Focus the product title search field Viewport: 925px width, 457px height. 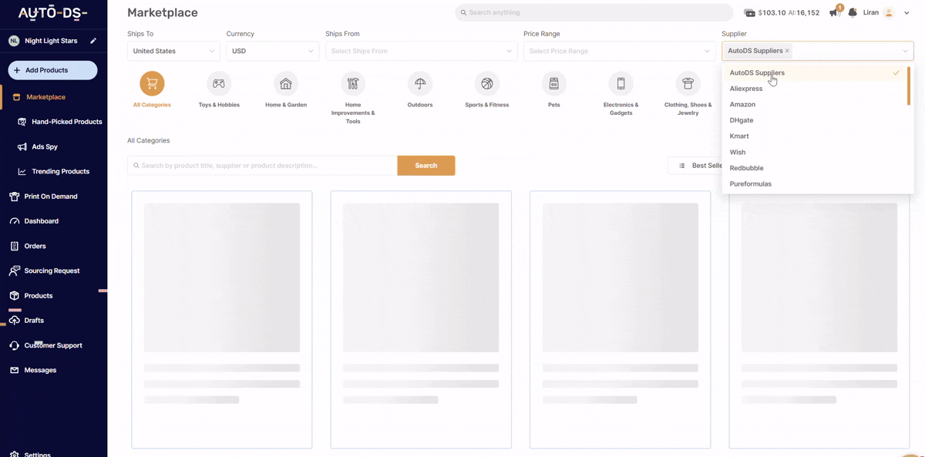262,166
